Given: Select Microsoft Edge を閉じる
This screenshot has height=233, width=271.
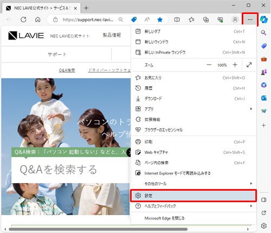Looking at the screenshot, I should click(193, 218).
